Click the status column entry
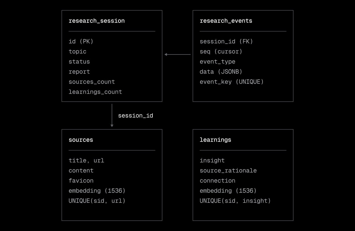Viewport: 355px width, 231px height. pos(79,62)
